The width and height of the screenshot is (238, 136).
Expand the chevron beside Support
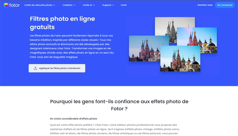[x=113, y=5]
